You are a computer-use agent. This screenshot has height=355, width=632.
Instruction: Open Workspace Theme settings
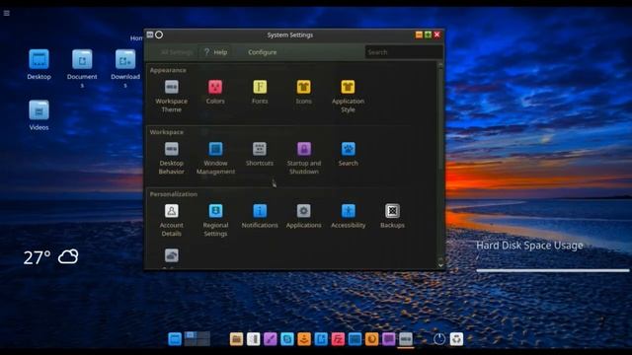click(171, 96)
